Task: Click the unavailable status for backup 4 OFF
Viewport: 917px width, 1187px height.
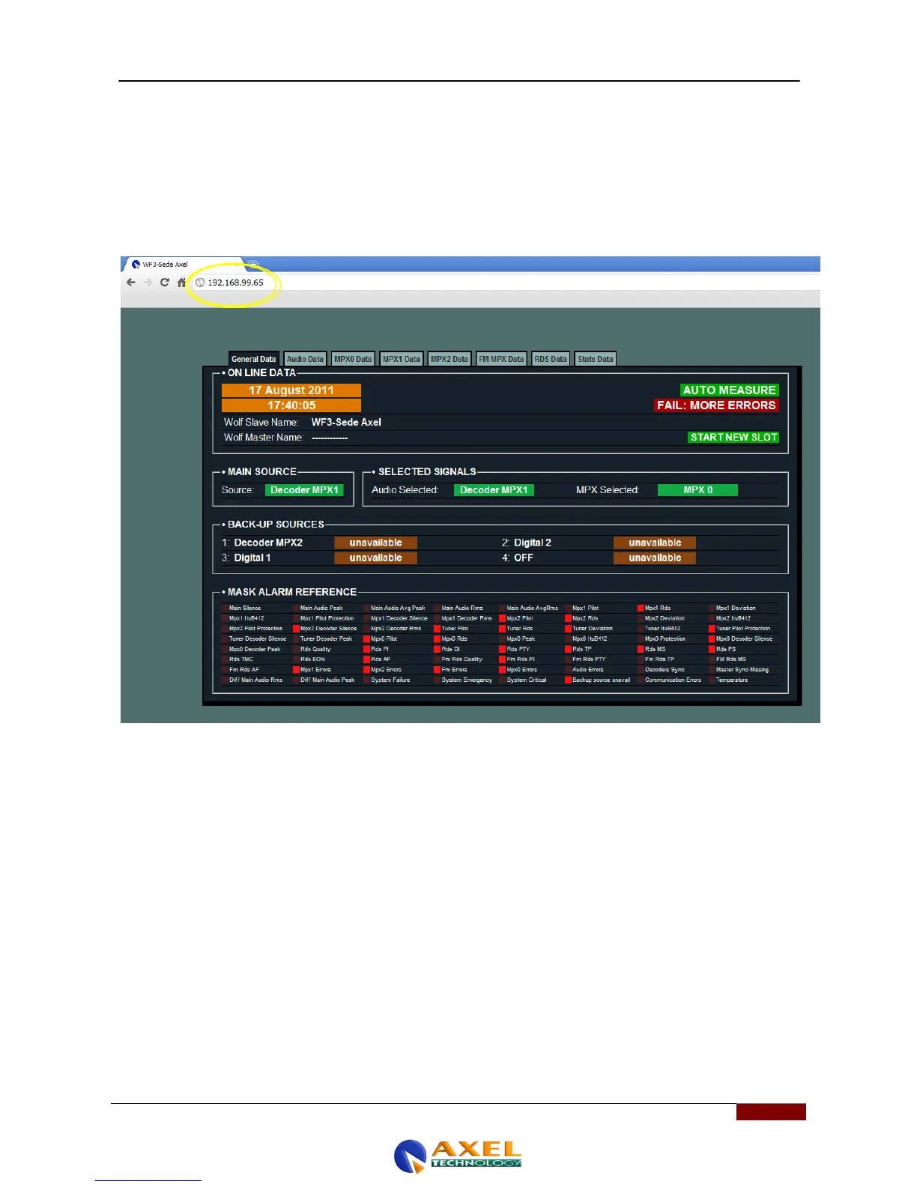Action: pos(655,558)
